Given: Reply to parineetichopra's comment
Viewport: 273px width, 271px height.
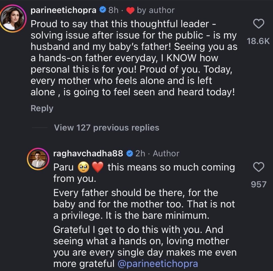Looking at the screenshot, I should [x=42, y=108].
